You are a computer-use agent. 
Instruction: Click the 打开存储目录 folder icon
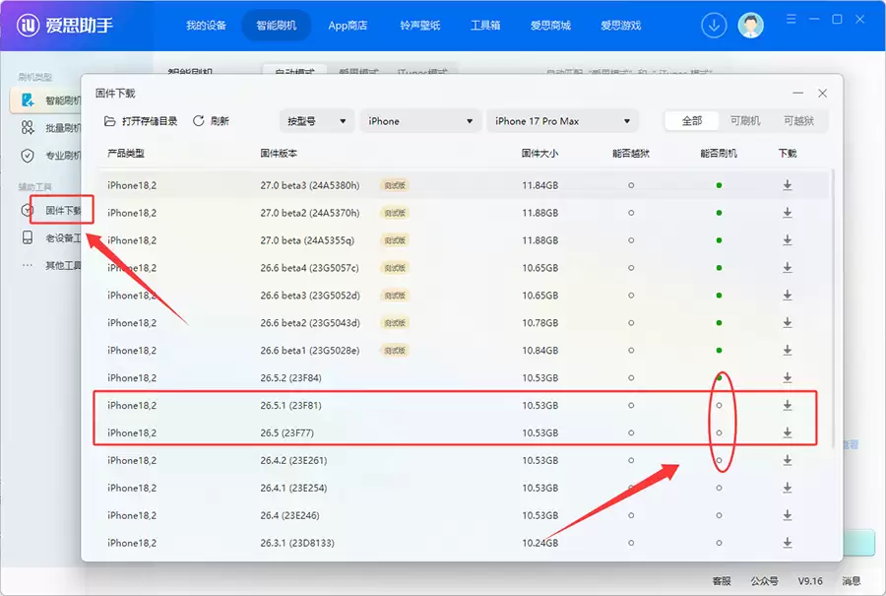109,121
